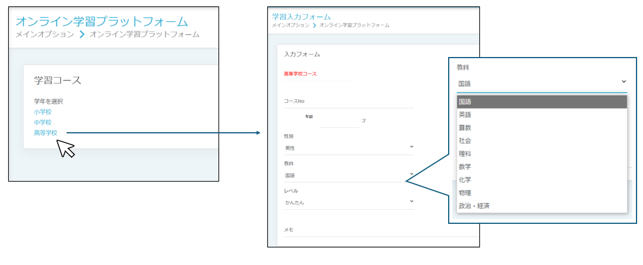Click the 学習コース card heading
This screenshot has width=643, height=265.
tap(58, 80)
